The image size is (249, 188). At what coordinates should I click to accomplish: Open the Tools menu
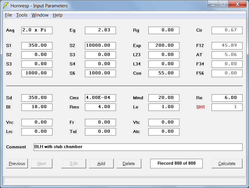click(22, 15)
